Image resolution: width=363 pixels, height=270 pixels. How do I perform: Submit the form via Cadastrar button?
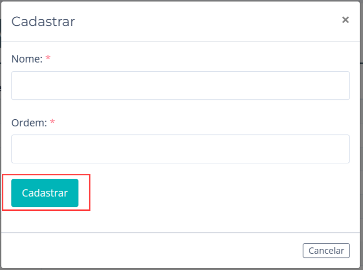45,193
